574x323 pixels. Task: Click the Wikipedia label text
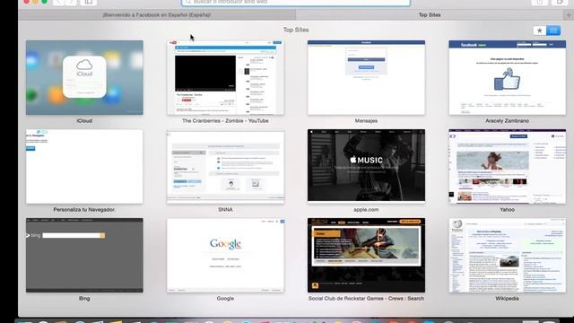click(507, 299)
